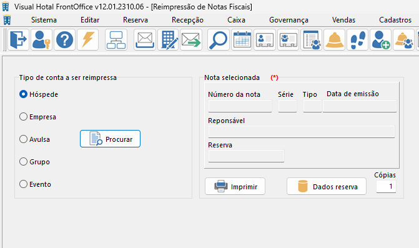Open the building with pencil icon
The height and width of the screenshot is (248, 419).
tap(168, 40)
